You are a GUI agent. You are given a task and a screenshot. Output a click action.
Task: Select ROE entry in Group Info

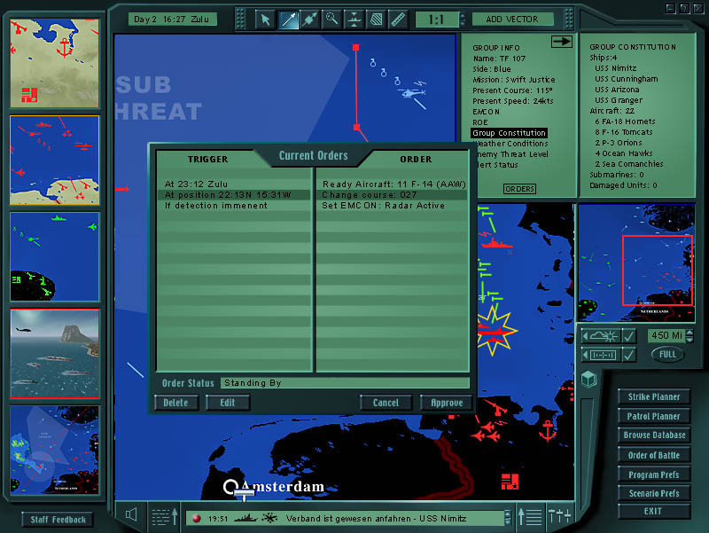coord(480,122)
